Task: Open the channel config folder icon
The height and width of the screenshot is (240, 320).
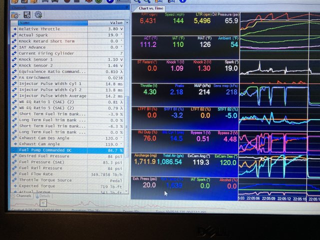Action: point(14,15)
